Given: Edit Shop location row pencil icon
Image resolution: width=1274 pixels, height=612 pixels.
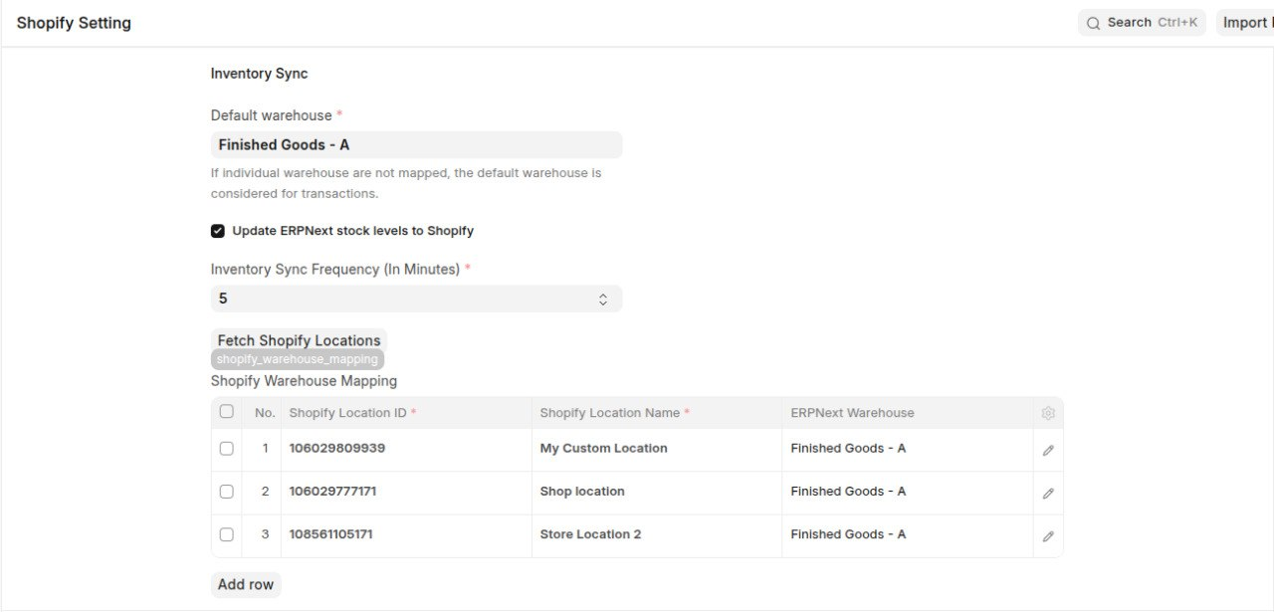Looking at the screenshot, I should (1048, 493).
